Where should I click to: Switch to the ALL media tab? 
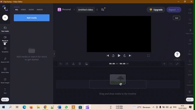tap(17, 9)
